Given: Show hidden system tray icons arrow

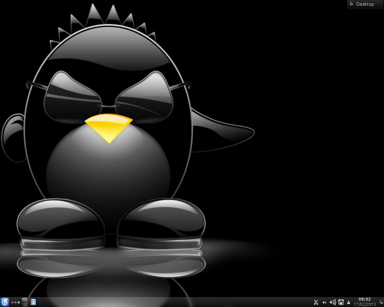Looking at the screenshot, I should 349,302.
